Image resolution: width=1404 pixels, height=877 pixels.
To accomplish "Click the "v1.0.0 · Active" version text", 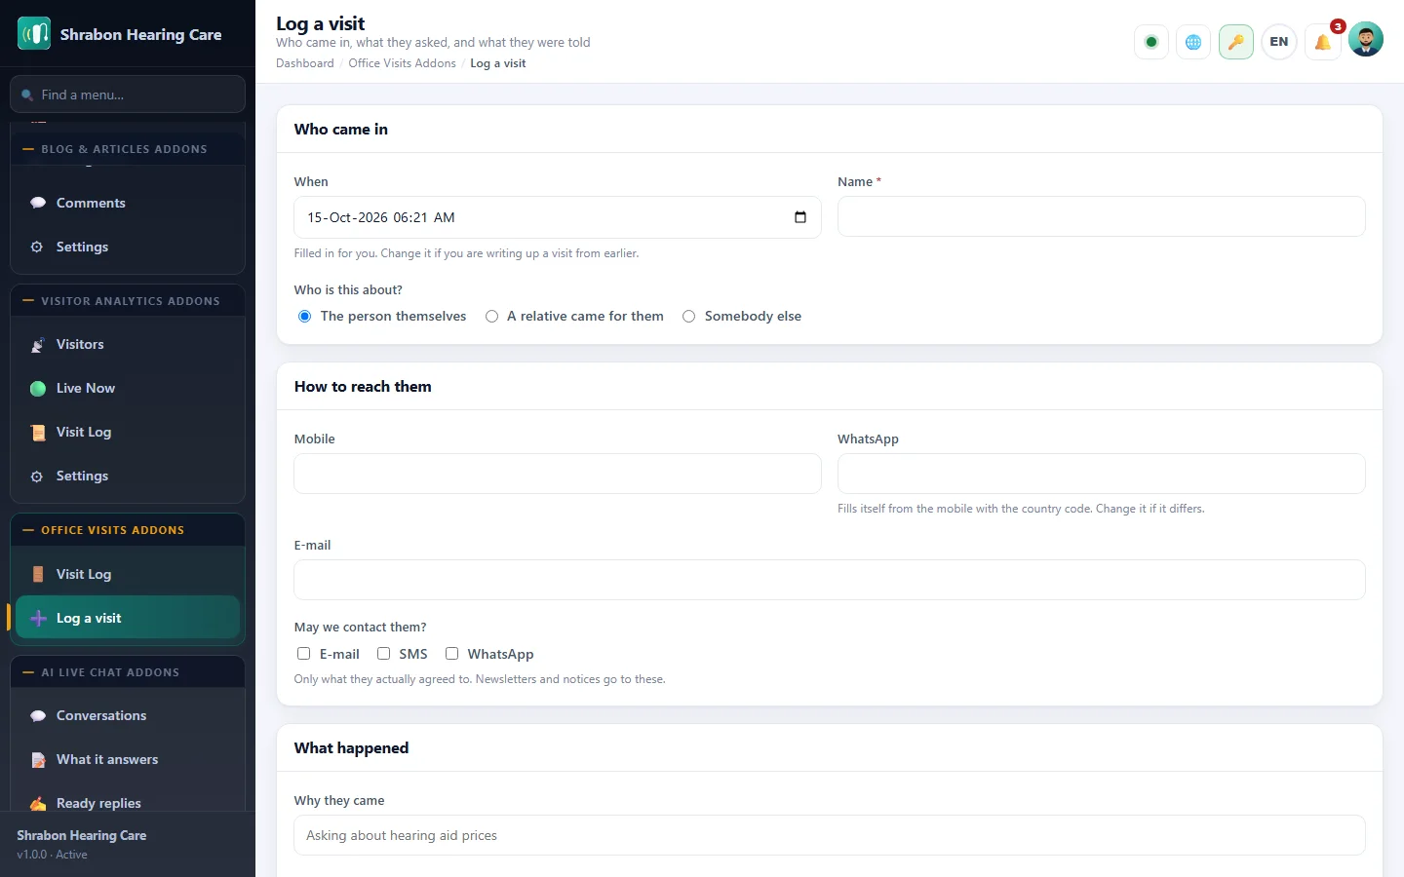I will 52,855.
